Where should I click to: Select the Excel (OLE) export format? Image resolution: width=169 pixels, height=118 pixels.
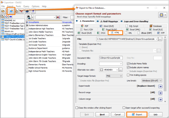[x=85, y=33]
